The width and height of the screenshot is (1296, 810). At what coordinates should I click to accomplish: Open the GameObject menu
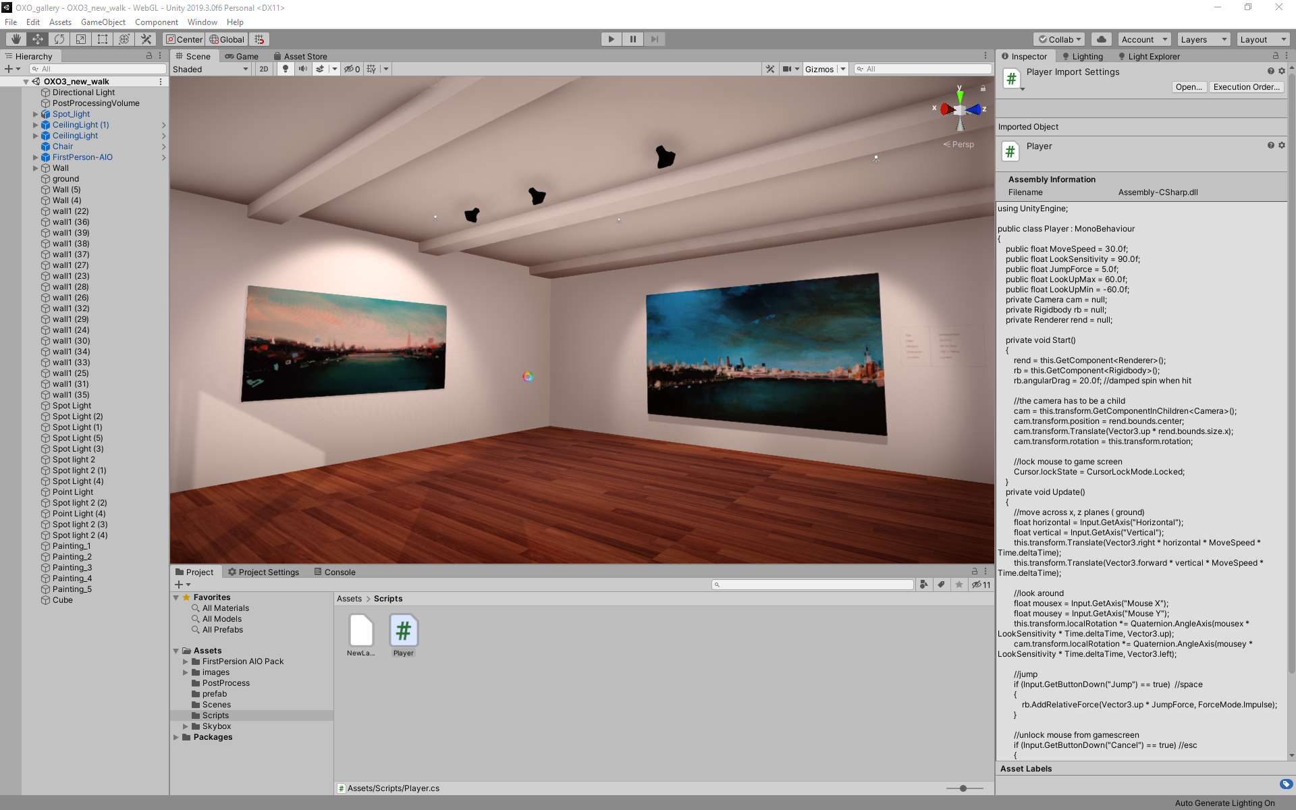pyautogui.click(x=103, y=22)
